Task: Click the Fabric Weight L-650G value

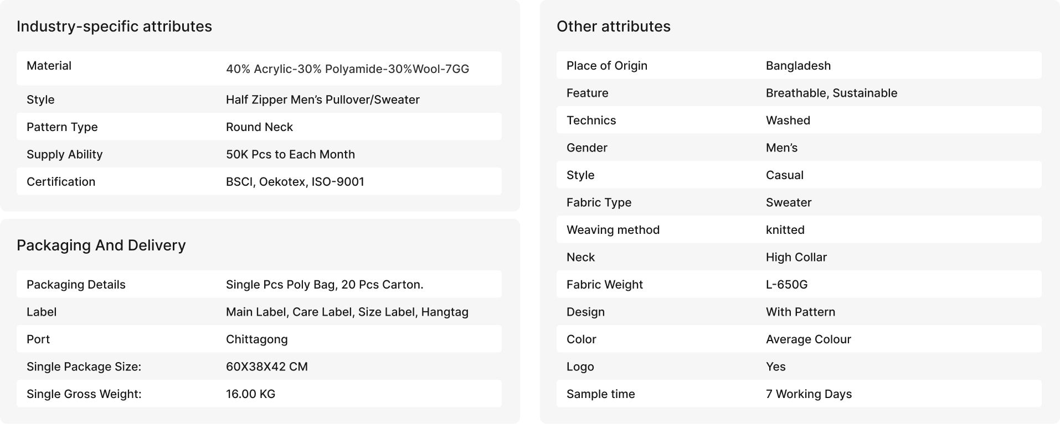Action: pyautogui.click(x=786, y=285)
